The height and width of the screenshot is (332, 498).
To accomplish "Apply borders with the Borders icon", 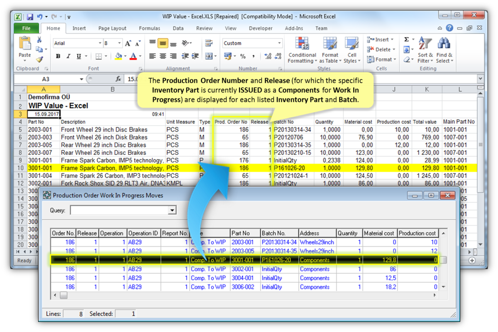I will [x=99, y=57].
